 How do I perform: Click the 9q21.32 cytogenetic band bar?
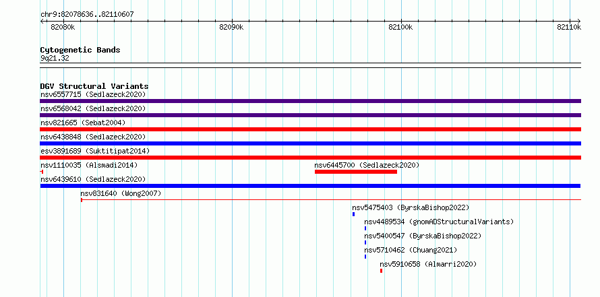click(310, 65)
